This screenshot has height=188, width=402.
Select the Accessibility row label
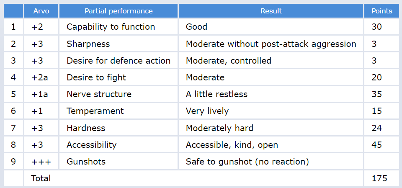click(x=92, y=144)
